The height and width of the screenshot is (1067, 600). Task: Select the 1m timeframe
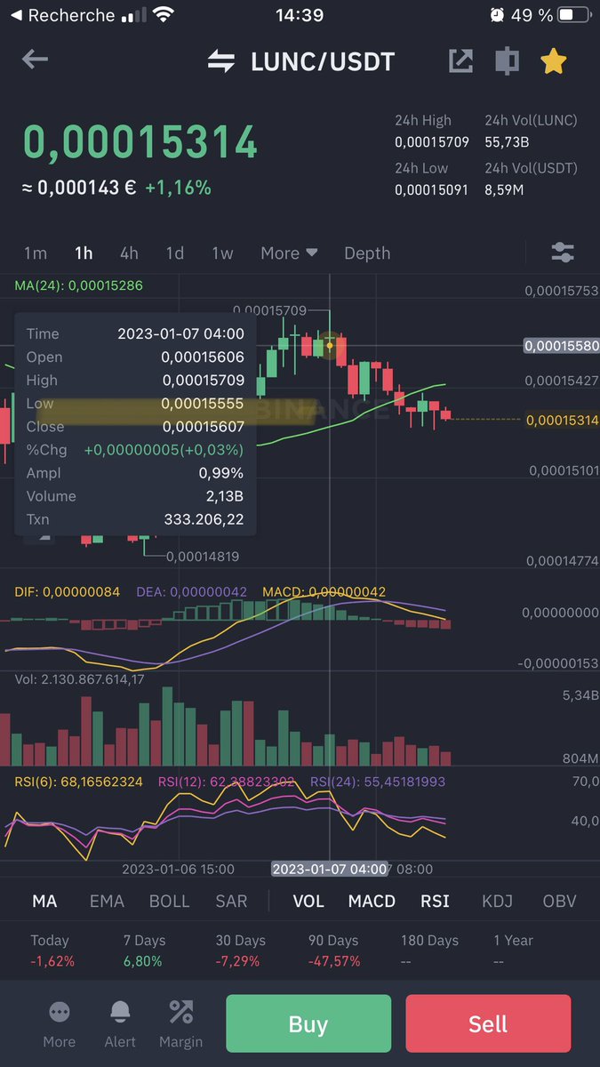[36, 253]
